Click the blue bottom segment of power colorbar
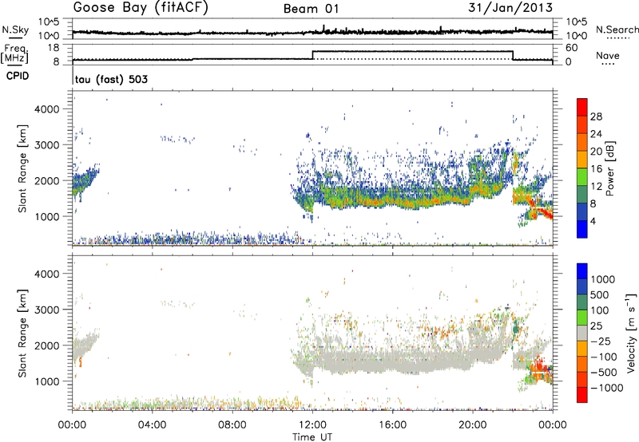The image size is (639, 442). pyautogui.click(x=582, y=229)
